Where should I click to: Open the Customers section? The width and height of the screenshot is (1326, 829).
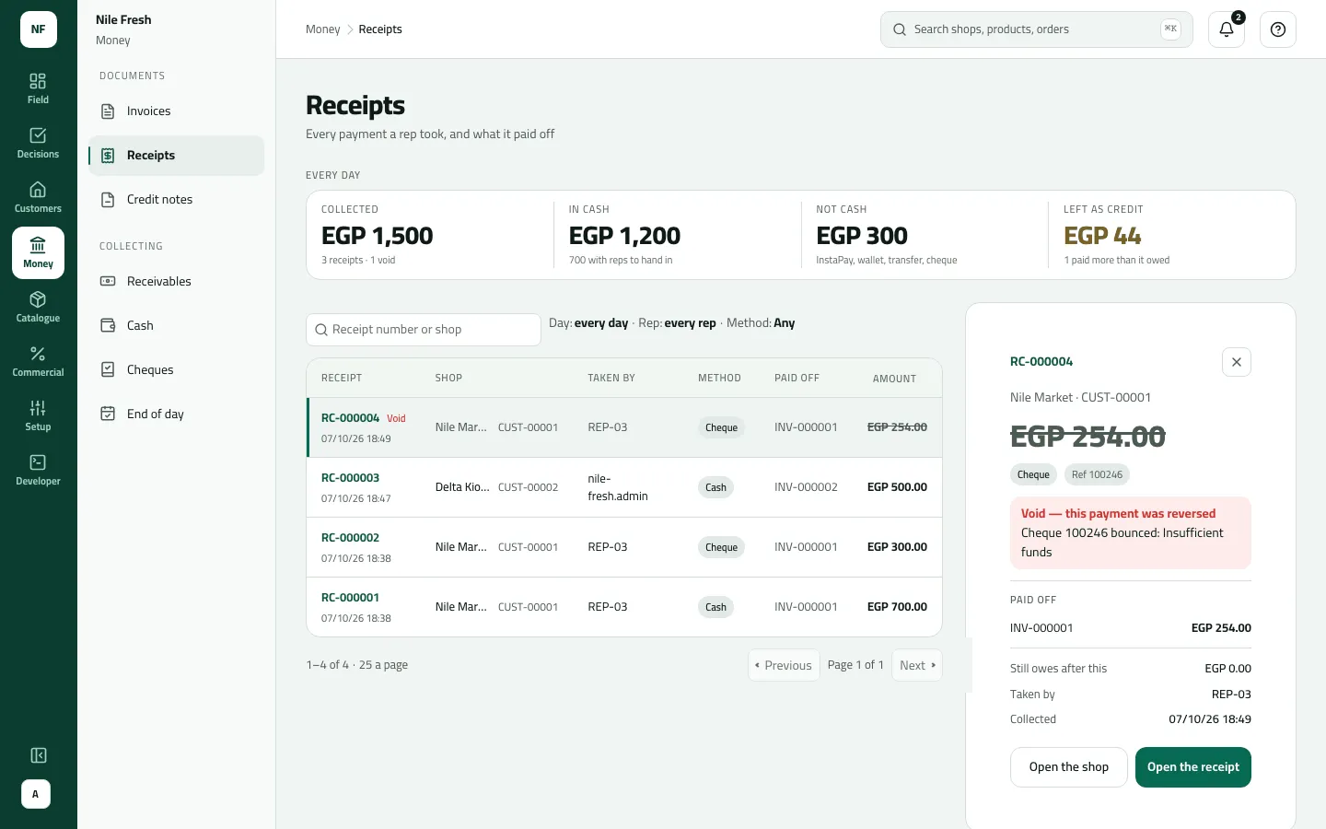click(38, 198)
